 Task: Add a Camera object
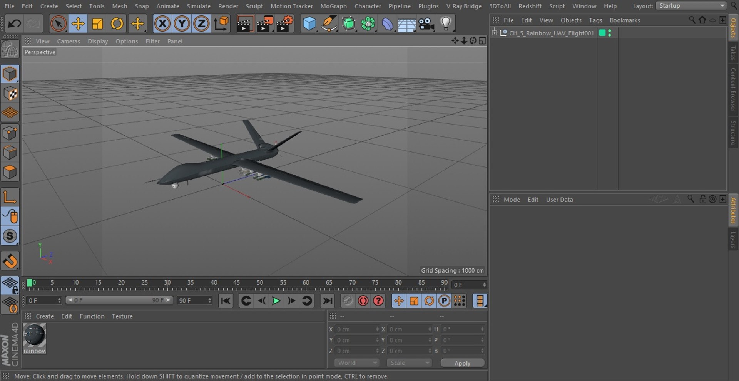coord(426,24)
